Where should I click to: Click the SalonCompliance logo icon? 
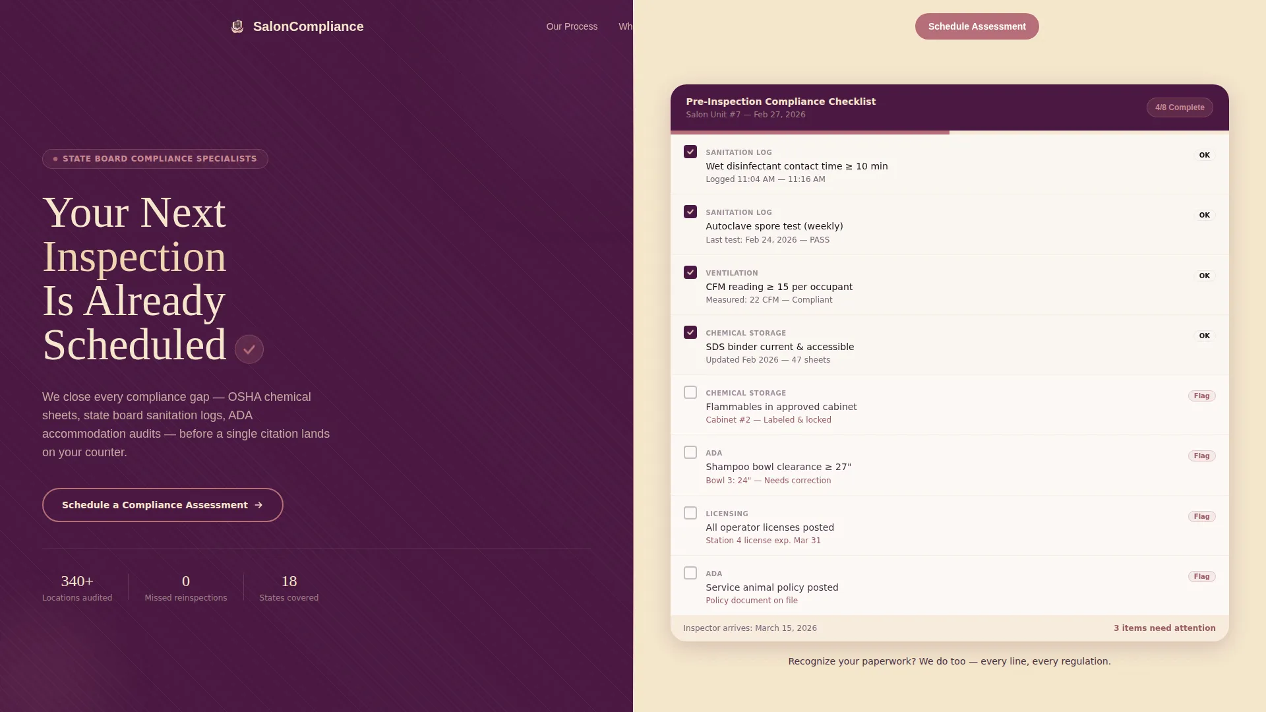tap(237, 26)
